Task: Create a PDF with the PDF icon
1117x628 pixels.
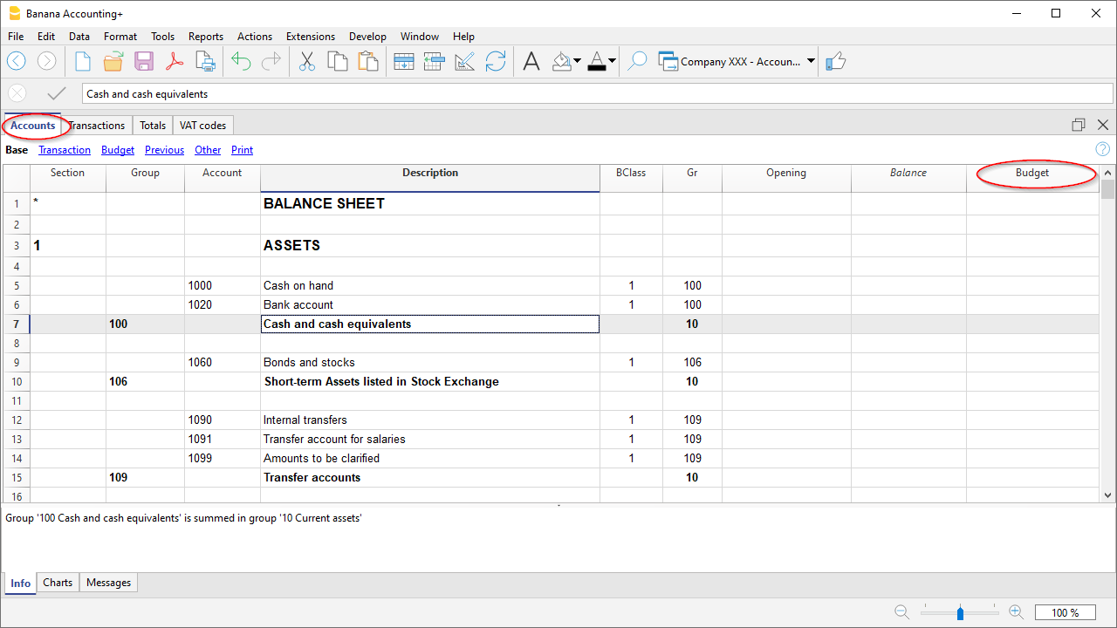Action: [175, 61]
